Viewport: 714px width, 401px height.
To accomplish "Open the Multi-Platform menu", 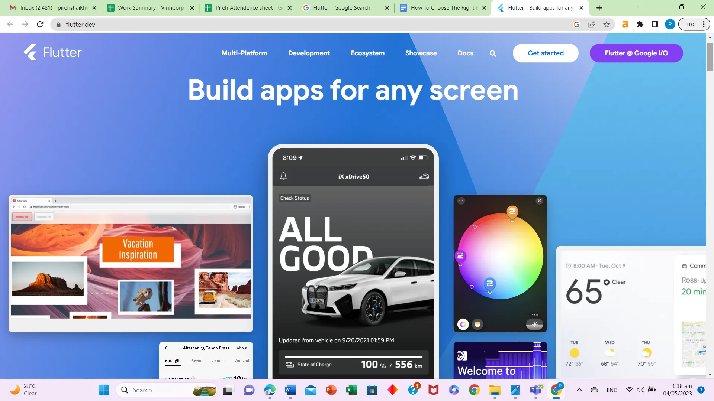I will 244,53.
